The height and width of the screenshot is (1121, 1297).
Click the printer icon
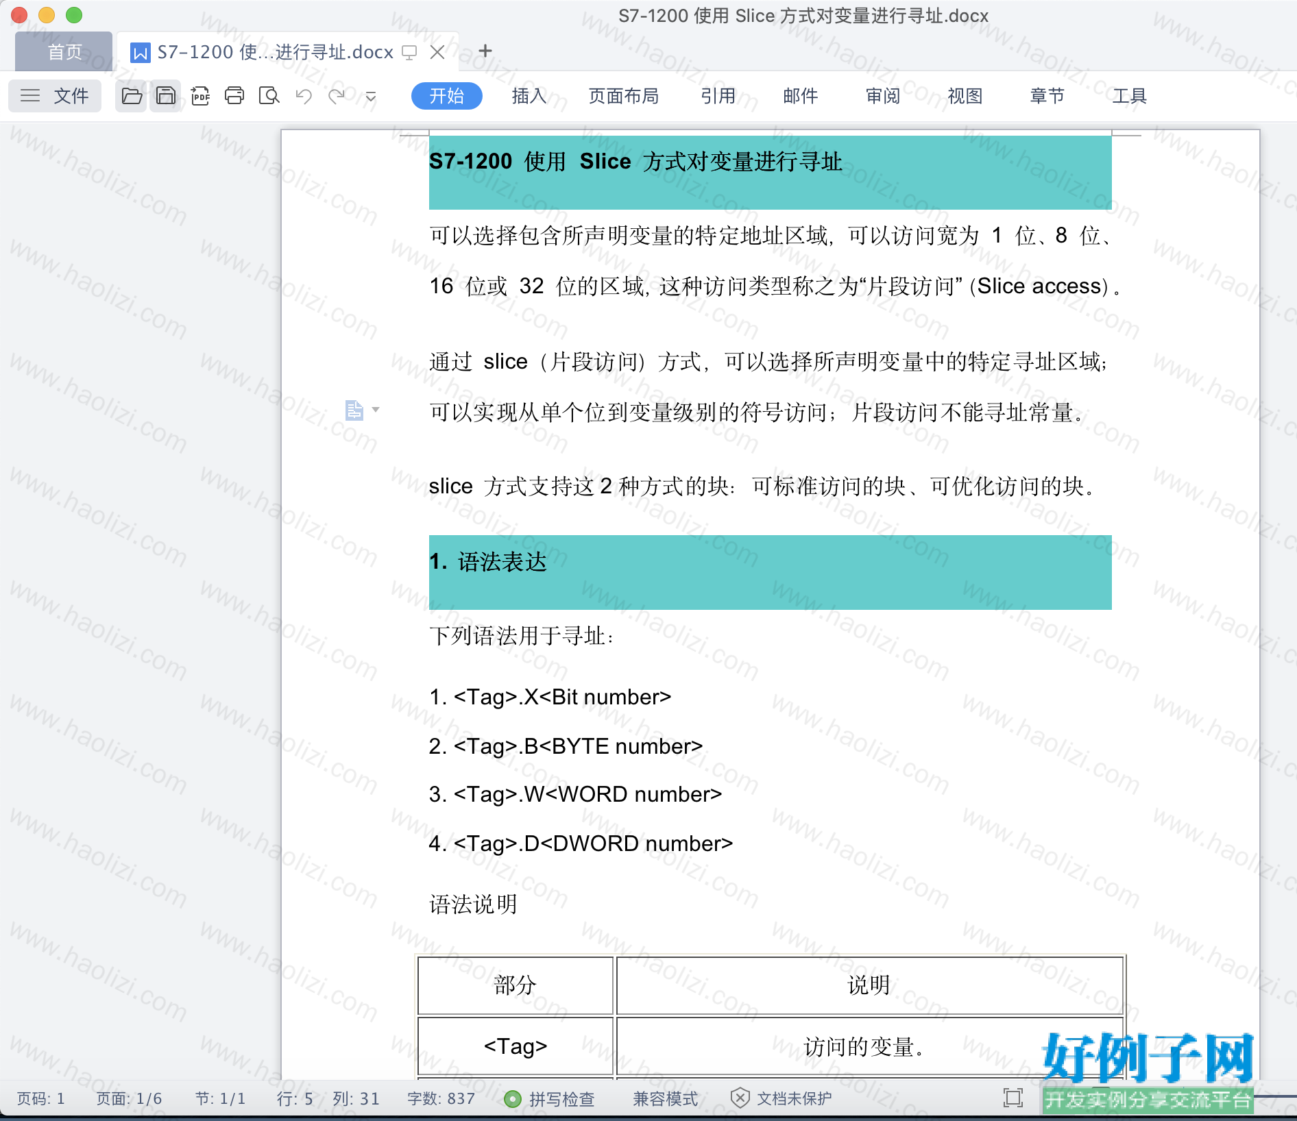click(x=234, y=96)
